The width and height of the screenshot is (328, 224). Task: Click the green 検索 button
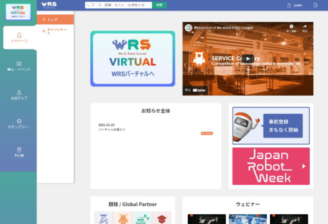coord(159,5)
